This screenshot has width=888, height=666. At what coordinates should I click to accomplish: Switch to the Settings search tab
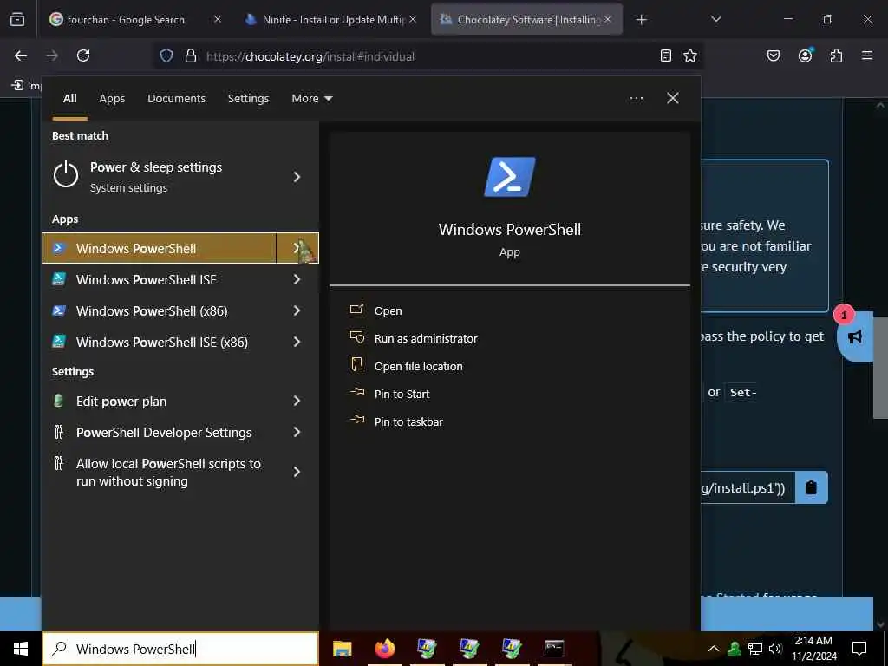(x=249, y=99)
